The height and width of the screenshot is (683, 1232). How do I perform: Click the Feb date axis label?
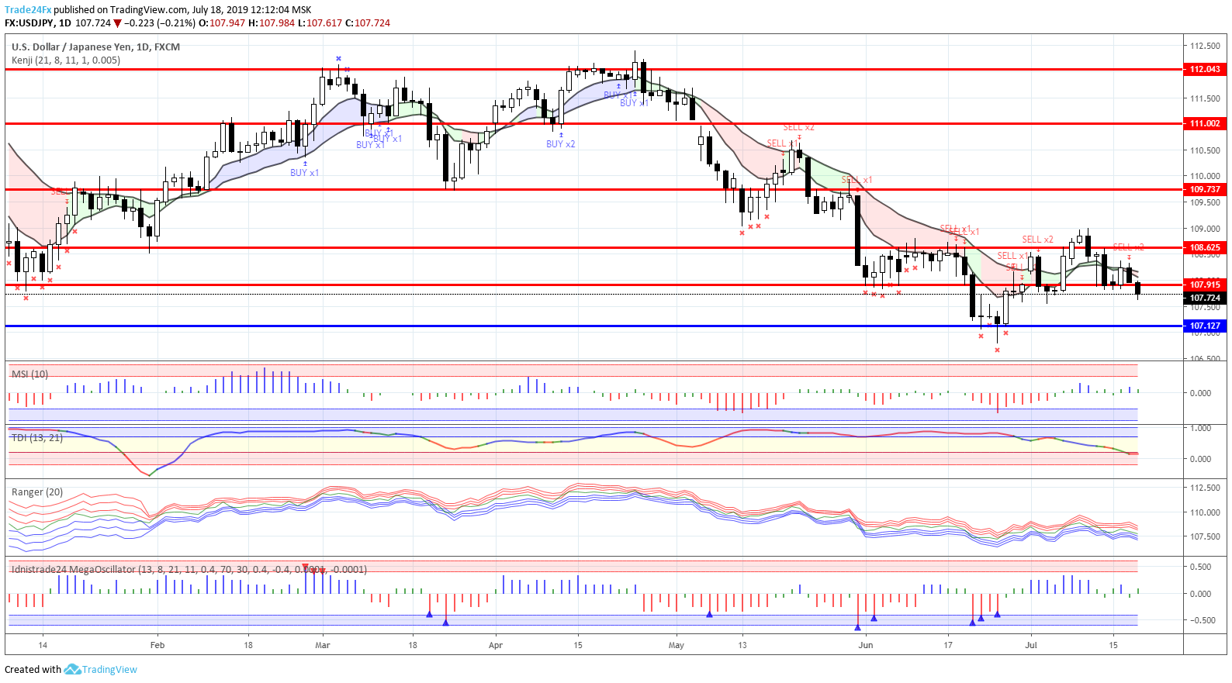(x=157, y=645)
